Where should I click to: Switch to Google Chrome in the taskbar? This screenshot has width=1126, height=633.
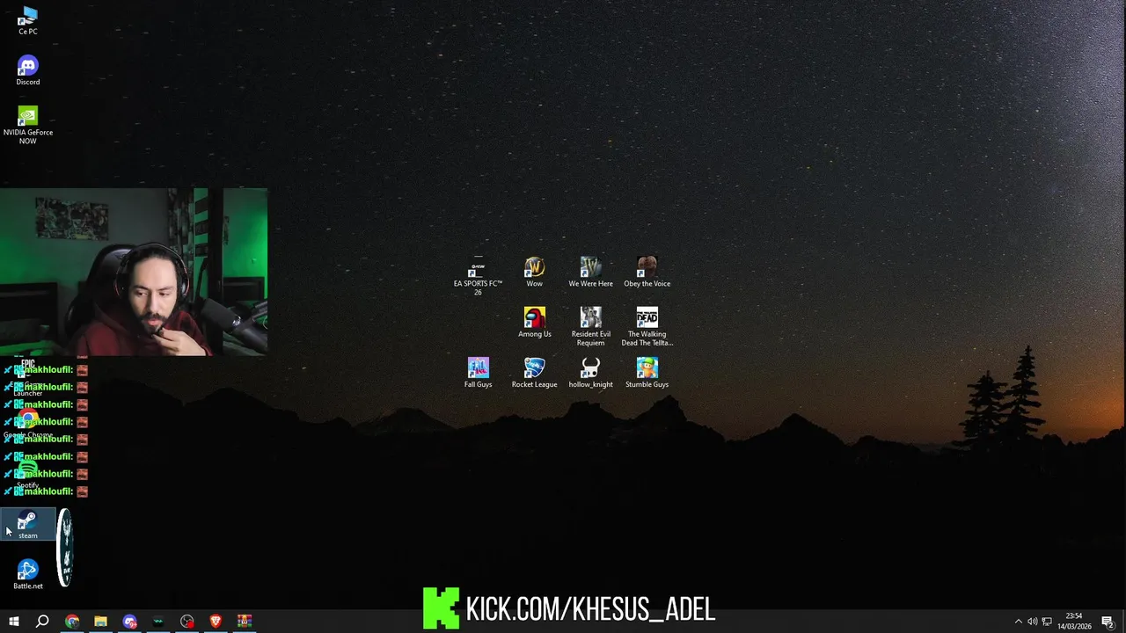click(x=72, y=622)
